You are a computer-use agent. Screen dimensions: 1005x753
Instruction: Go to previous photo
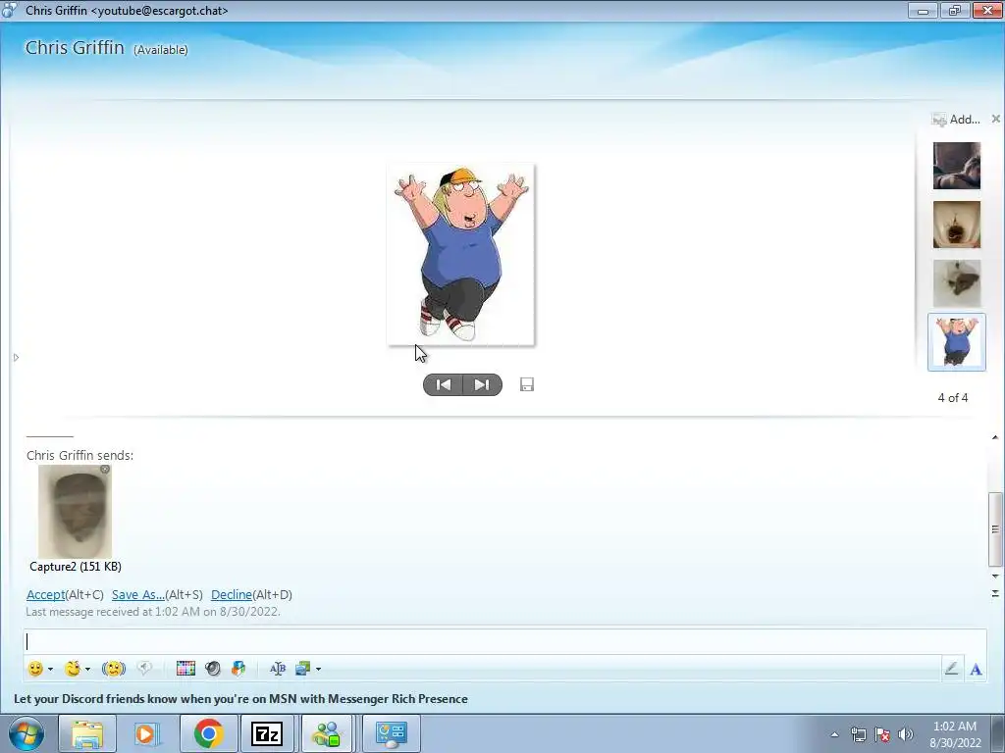pos(443,384)
